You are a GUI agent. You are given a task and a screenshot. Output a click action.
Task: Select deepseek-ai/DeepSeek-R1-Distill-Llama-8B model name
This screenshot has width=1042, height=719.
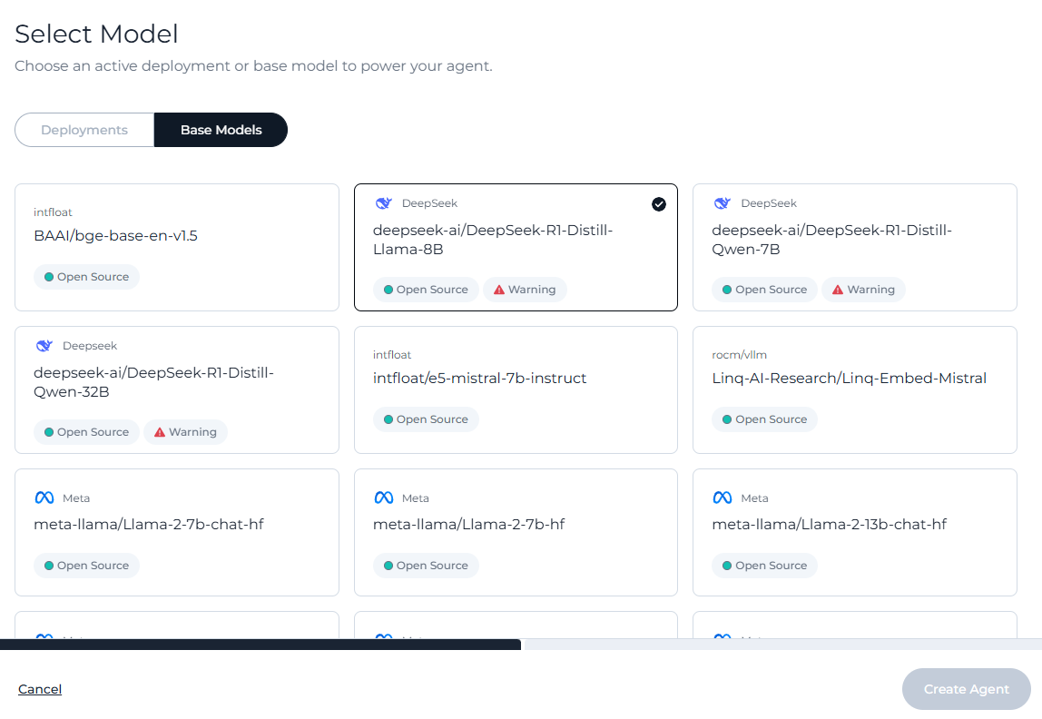pyautogui.click(x=493, y=240)
